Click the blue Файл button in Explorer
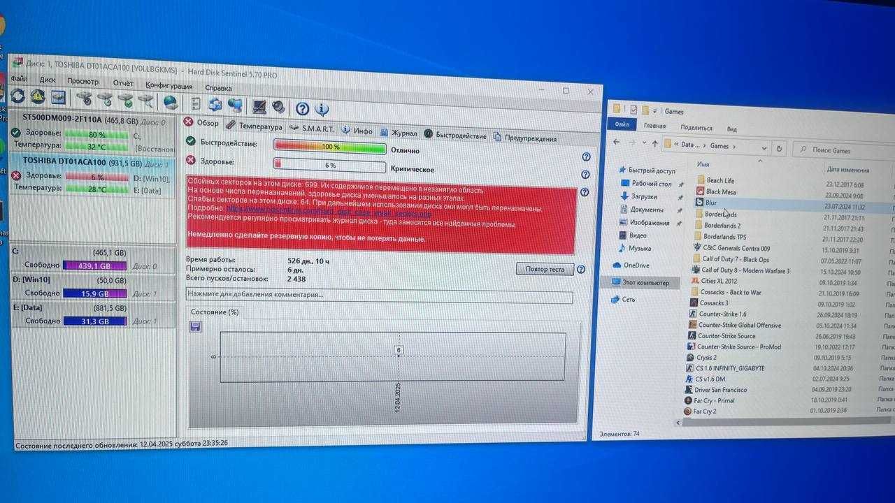 pyautogui.click(x=622, y=124)
